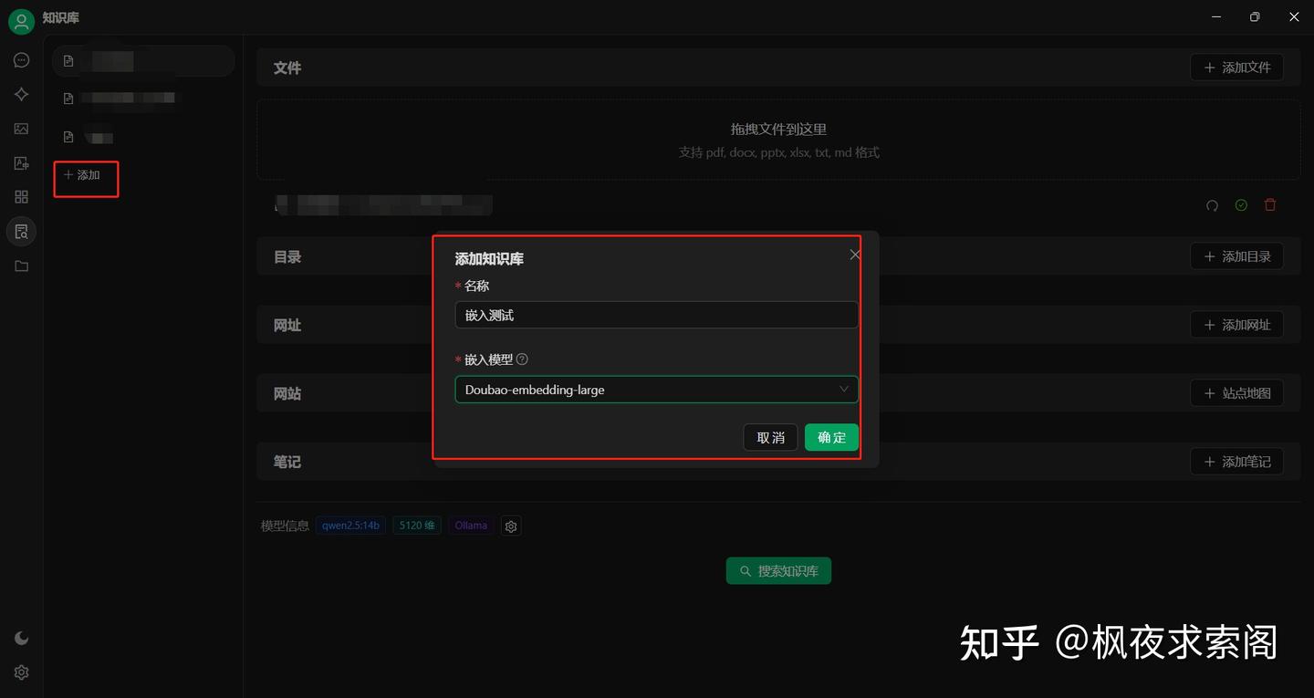The height and width of the screenshot is (698, 1314).
Task: Select the Knowledge Base sidebar icon
Action: [21, 231]
